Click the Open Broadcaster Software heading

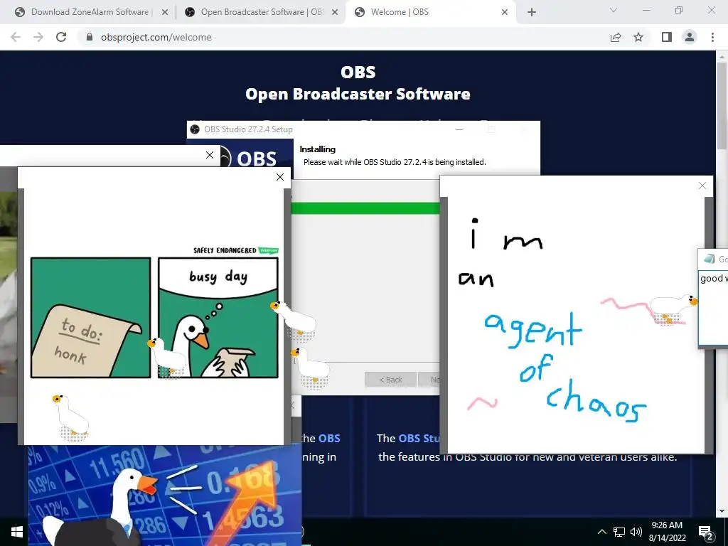click(x=358, y=94)
